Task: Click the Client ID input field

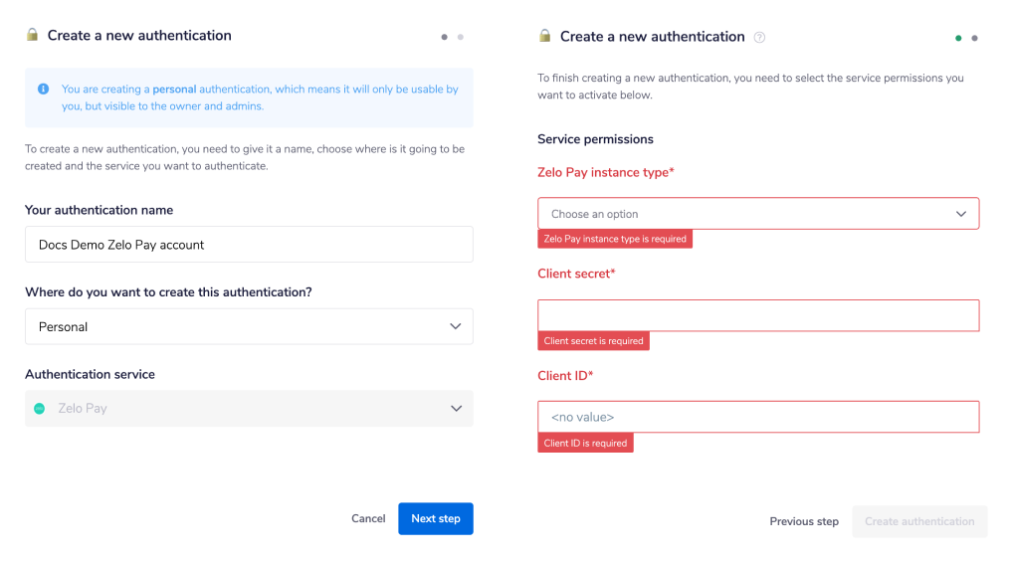Action: [x=758, y=417]
